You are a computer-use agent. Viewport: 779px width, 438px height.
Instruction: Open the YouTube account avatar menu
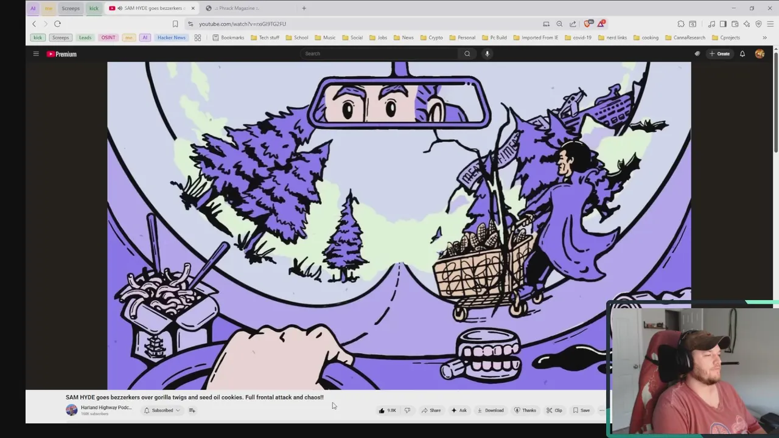760,54
